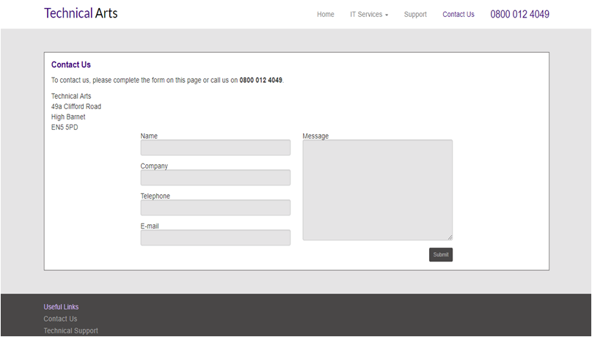This screenshot has width=592, height=337.
Task: Focus the Name input field
Action: [x=215, y=148]
